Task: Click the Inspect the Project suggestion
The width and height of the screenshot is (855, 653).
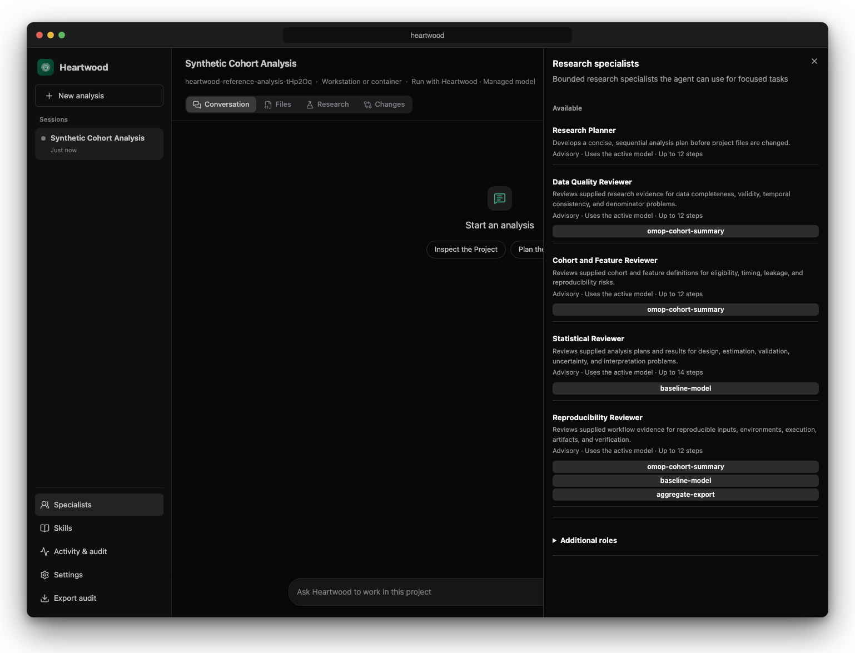Action: [x=466, y=250]
